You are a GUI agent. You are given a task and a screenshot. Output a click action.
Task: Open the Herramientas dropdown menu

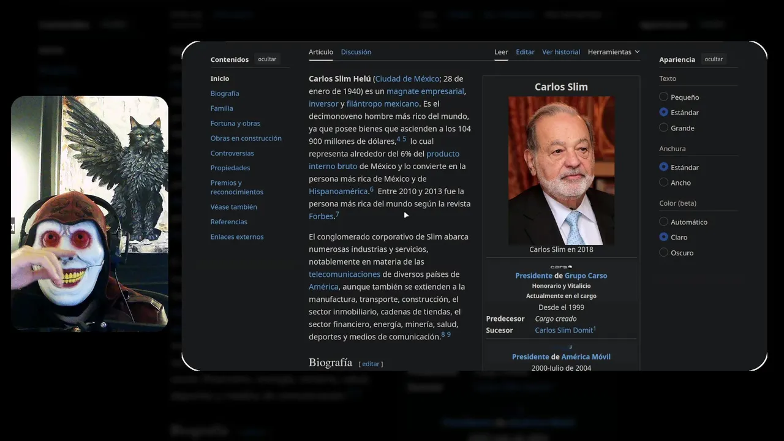pos(614,52)
